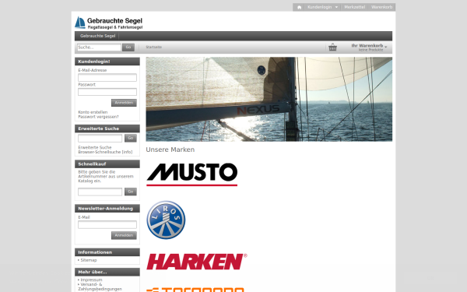The width and height of the screenshot is (467, 292).
Task: Click Go button in Schnellkauf box
Action: click(131, 192)
